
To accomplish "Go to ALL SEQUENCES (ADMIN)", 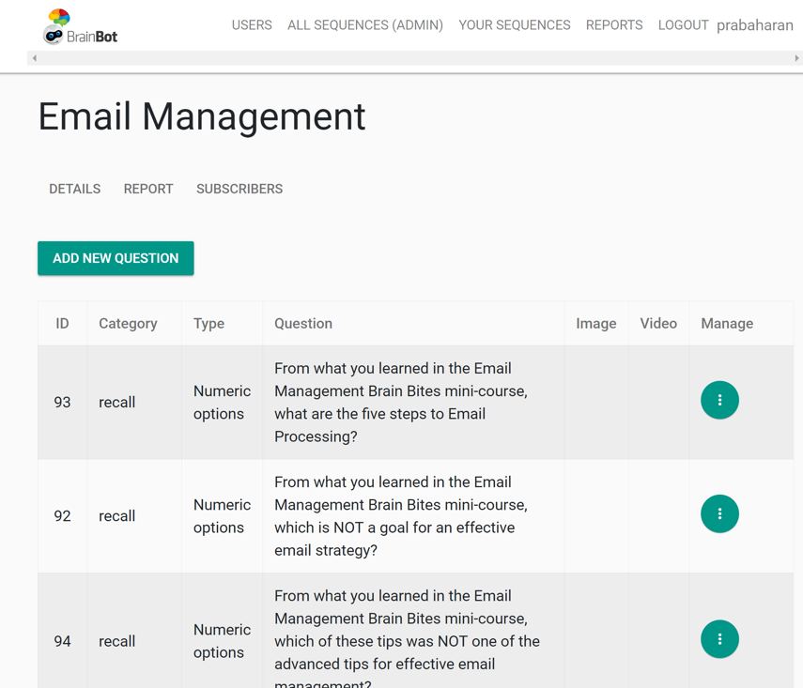I will coord(364,25).
